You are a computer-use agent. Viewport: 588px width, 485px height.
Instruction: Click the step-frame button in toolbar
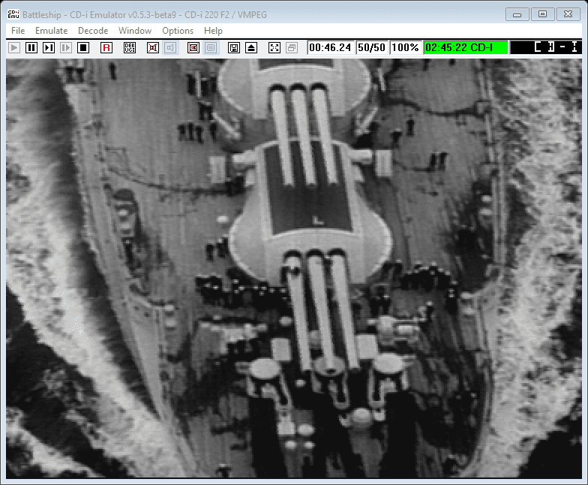49,47
